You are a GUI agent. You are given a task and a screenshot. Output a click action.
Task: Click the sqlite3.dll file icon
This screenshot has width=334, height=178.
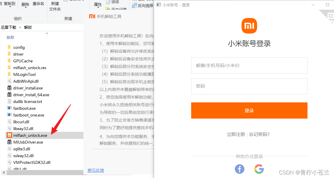point(9,149)
